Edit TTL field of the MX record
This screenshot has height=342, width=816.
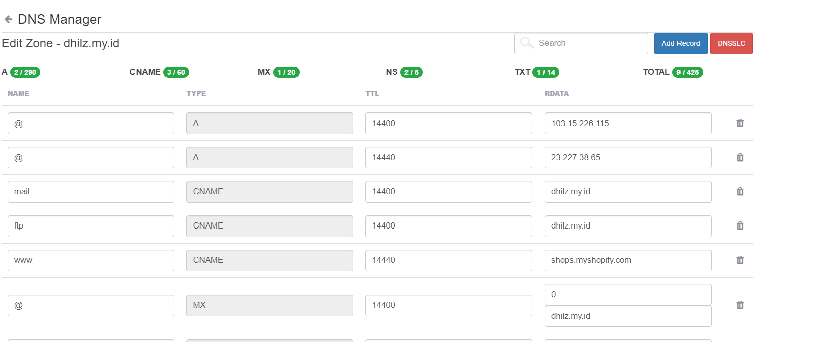pos(449,305)
